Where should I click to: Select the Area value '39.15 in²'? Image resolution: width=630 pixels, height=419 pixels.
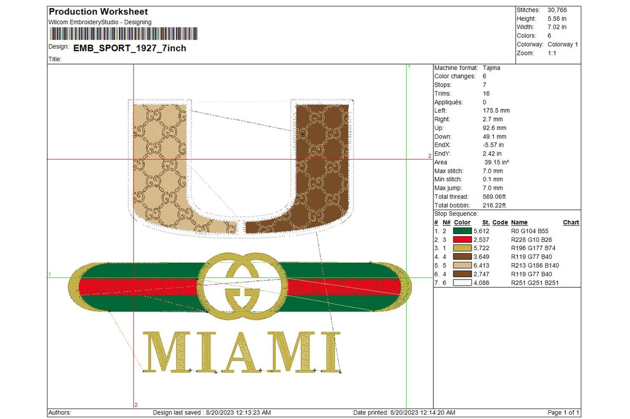coord(496,162)
